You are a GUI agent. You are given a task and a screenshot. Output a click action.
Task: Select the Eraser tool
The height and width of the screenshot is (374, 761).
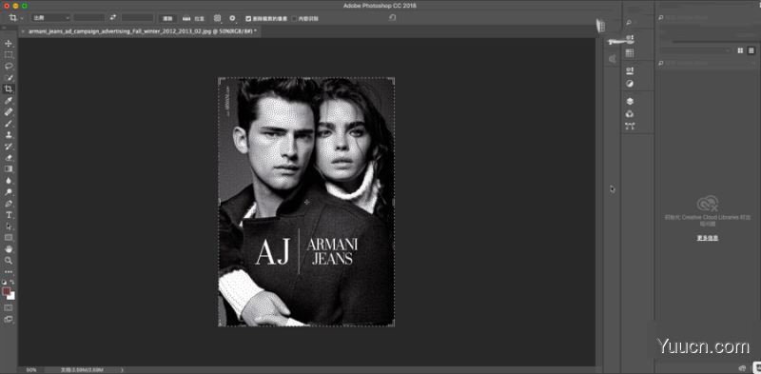pos(9,157)
